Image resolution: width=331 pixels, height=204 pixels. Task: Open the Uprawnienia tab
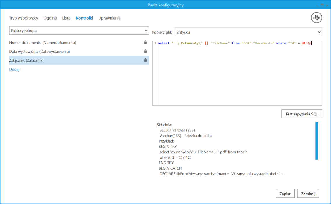point(109,18)
